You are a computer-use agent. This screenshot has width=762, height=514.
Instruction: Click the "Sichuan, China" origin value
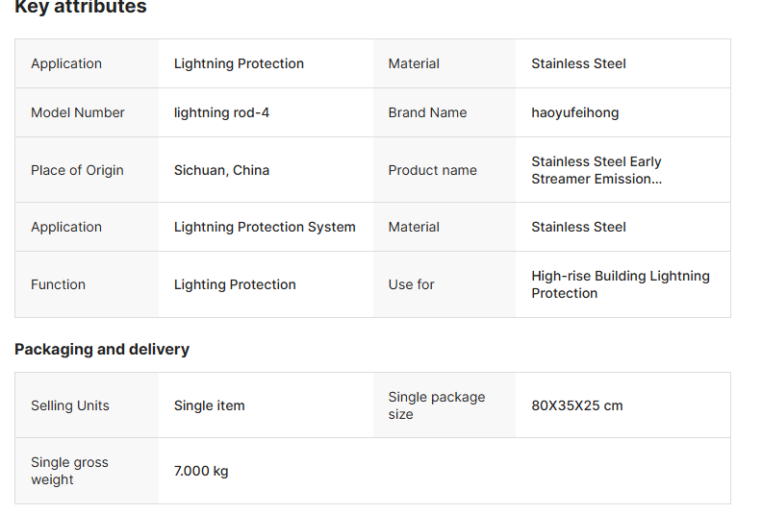[x=221, y=170]
